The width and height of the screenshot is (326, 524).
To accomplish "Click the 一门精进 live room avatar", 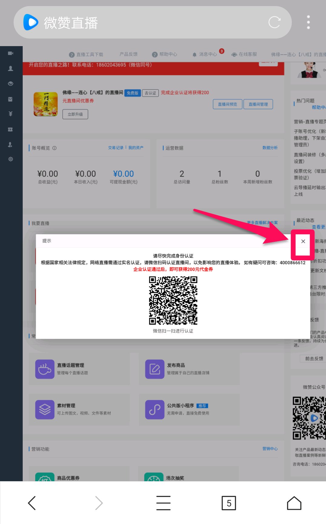I will pos(46,104).
